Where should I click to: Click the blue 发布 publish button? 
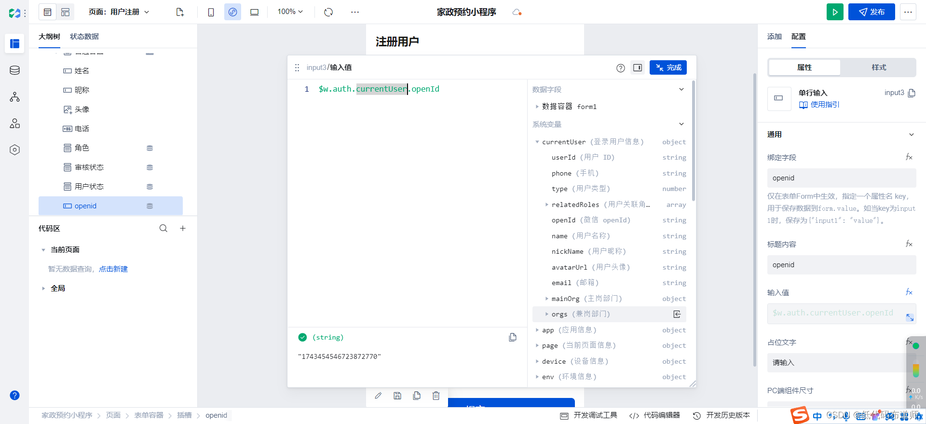tap(872, 12)
